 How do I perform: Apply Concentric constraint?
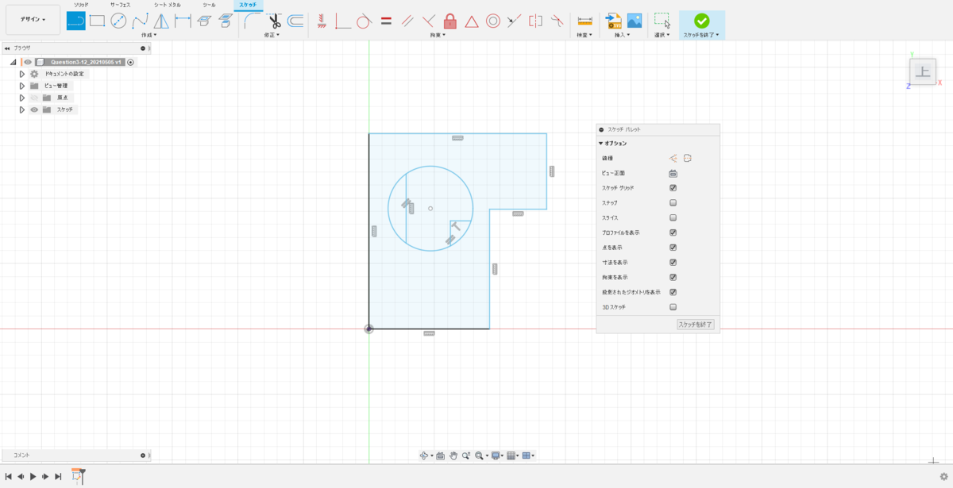coord(493,21)
